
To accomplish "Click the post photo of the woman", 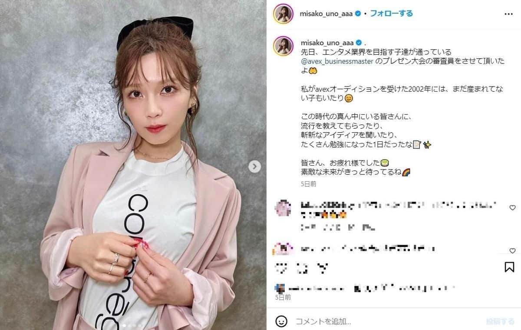I will pyautogui.click(x=133, y=165).
